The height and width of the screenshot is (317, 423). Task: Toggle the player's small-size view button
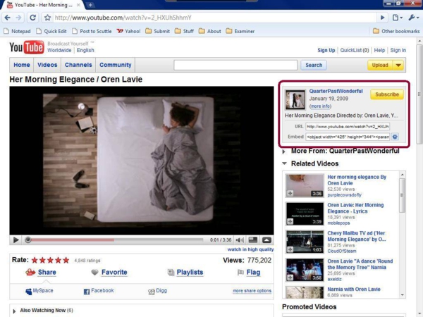click(254, 240)
